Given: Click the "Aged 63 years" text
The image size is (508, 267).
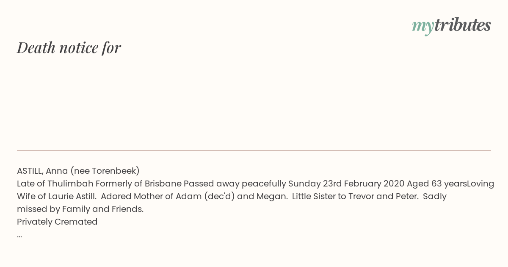Looking at the screenshot, I should [x=436, y=184].
